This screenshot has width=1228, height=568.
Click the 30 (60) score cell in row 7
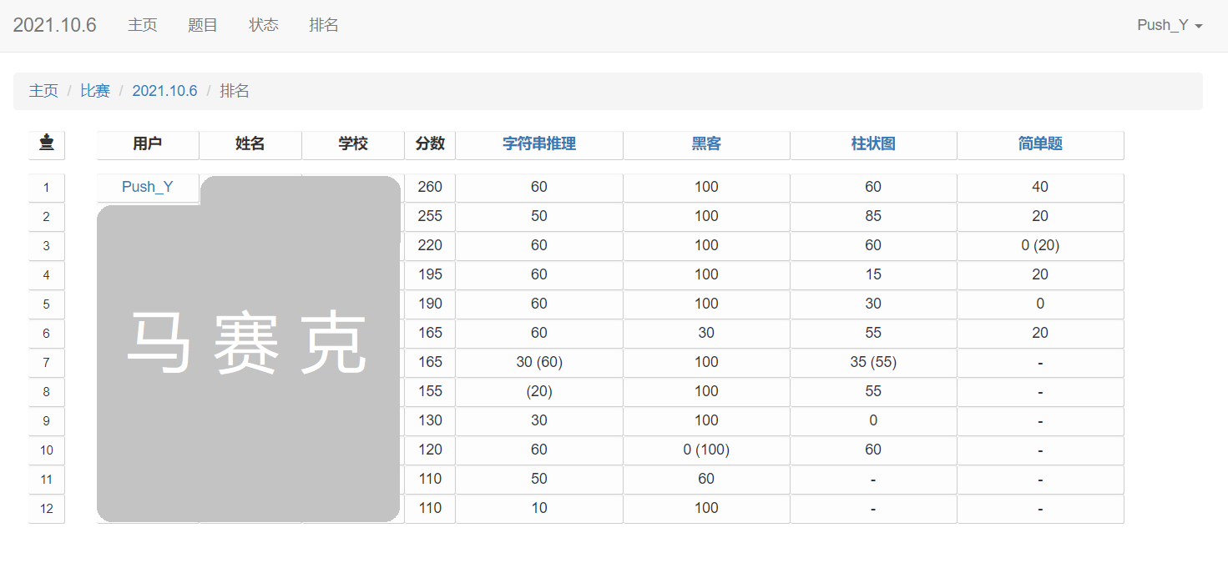(x=539, y=362)
